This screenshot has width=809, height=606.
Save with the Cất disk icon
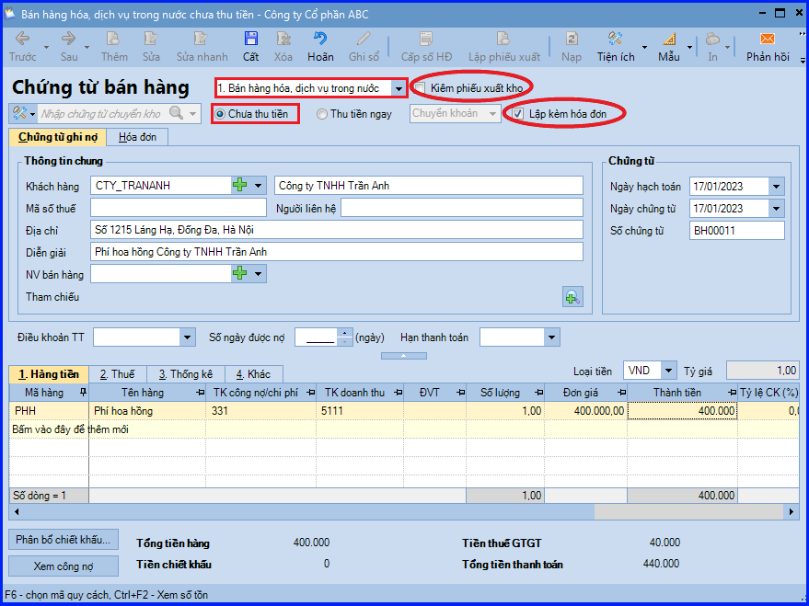tap(250, 39)
